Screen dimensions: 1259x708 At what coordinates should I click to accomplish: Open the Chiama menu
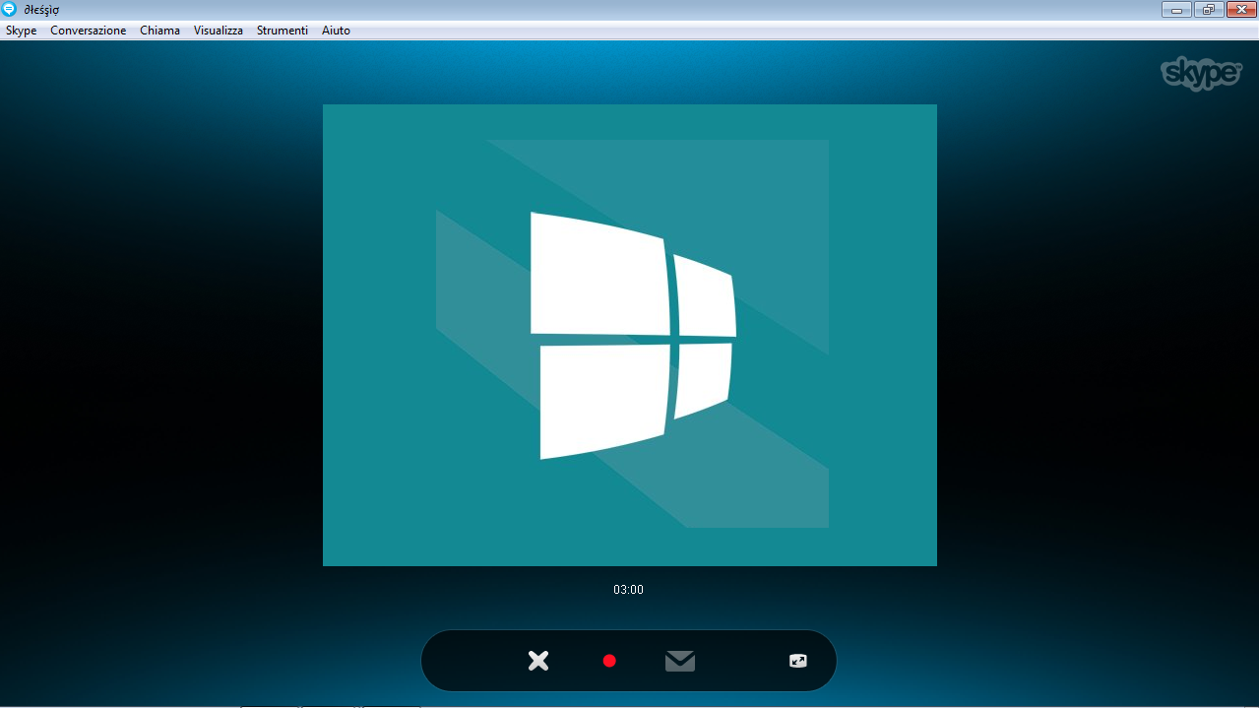[x=159, y=31]
